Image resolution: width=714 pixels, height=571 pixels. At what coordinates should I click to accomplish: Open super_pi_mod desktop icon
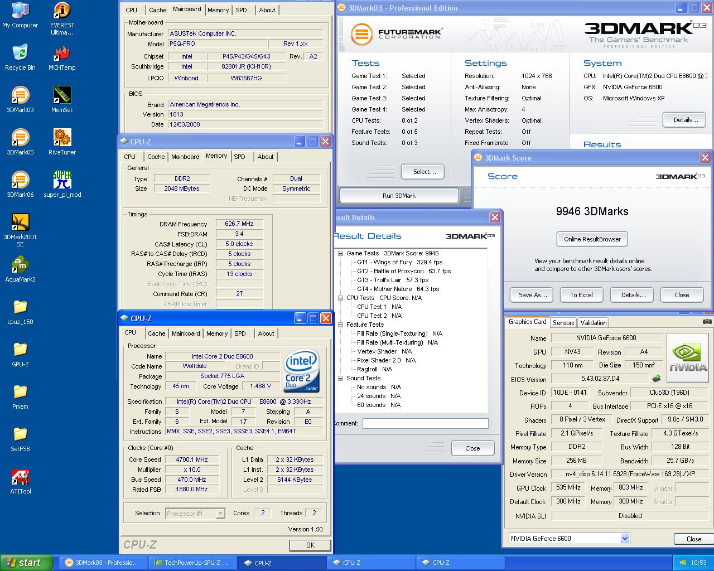pos(62,185)
